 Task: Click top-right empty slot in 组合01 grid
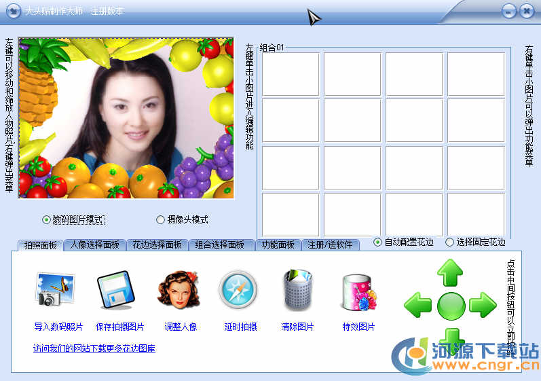(x=476, y=74)
